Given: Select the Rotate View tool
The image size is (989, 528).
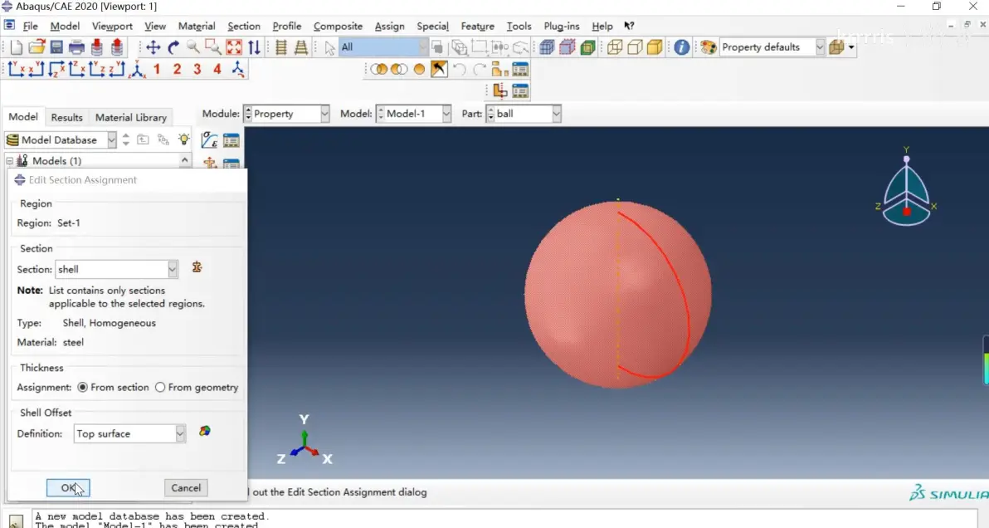Looking at the screenshot, I should [x=173, y=47].
